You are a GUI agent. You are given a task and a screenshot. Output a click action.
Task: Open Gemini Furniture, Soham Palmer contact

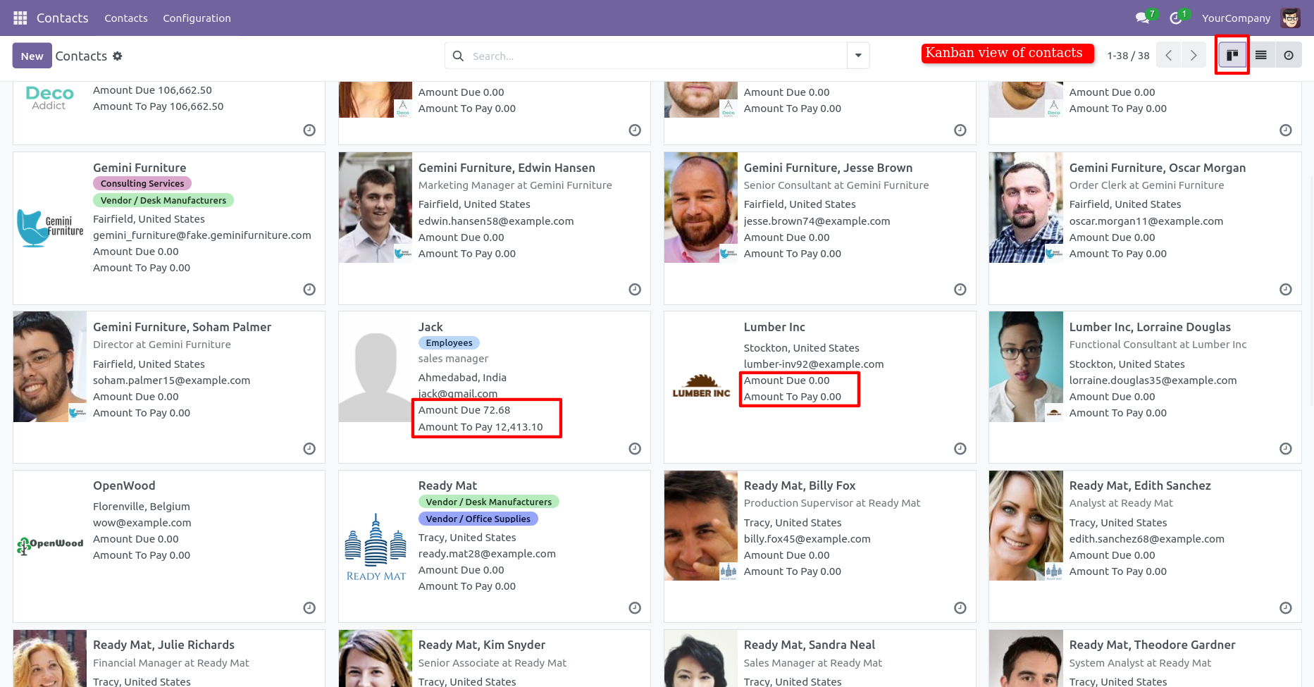click(182, 327)
